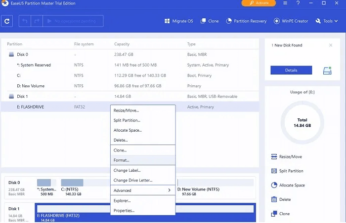
Task: Click the Redo arrow icon
Action: 37,21
